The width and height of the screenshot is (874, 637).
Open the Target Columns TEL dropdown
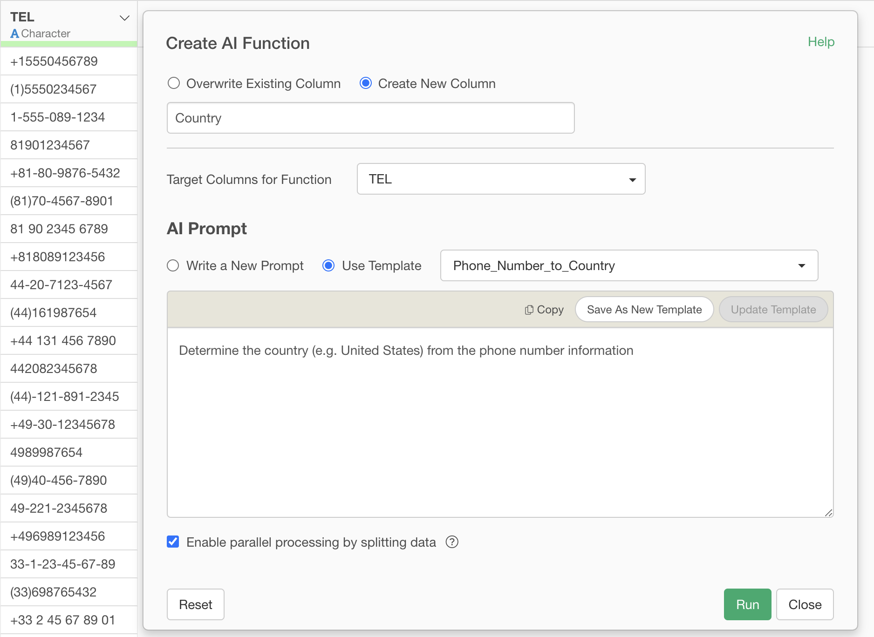coord(501,179)
